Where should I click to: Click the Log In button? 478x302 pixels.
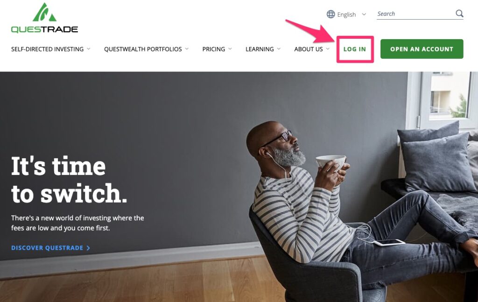pos(355,49)
